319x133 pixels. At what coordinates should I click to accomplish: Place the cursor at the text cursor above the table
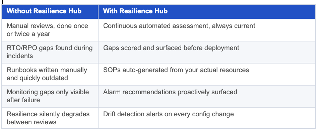click(x=2, y=2)
